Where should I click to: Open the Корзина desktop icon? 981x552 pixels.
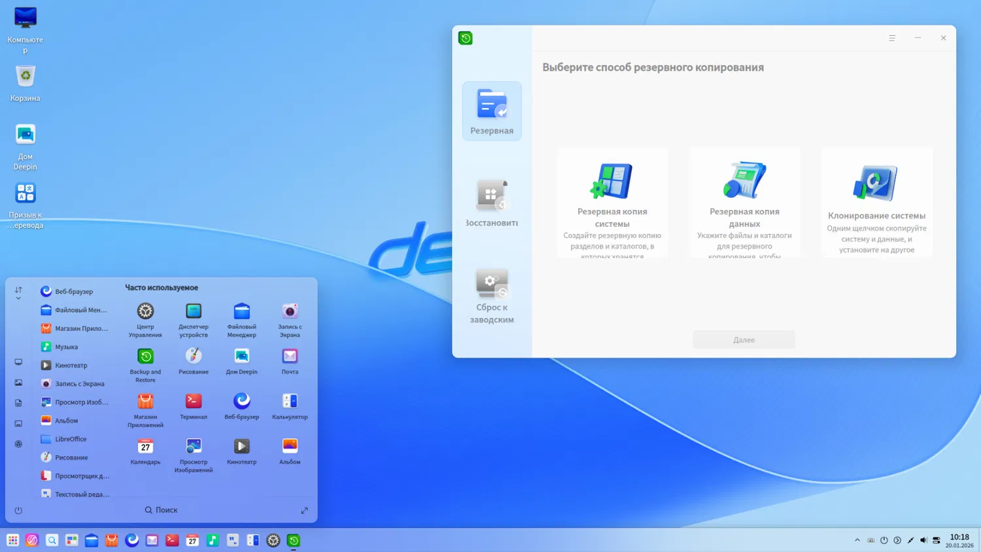click(x=25, y=84)
